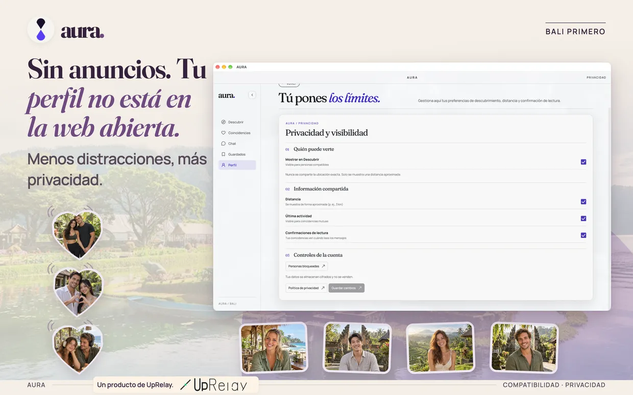Open the heart photo of couple with headphones
The height and width of the screenshot is (395, 633).
78,349
